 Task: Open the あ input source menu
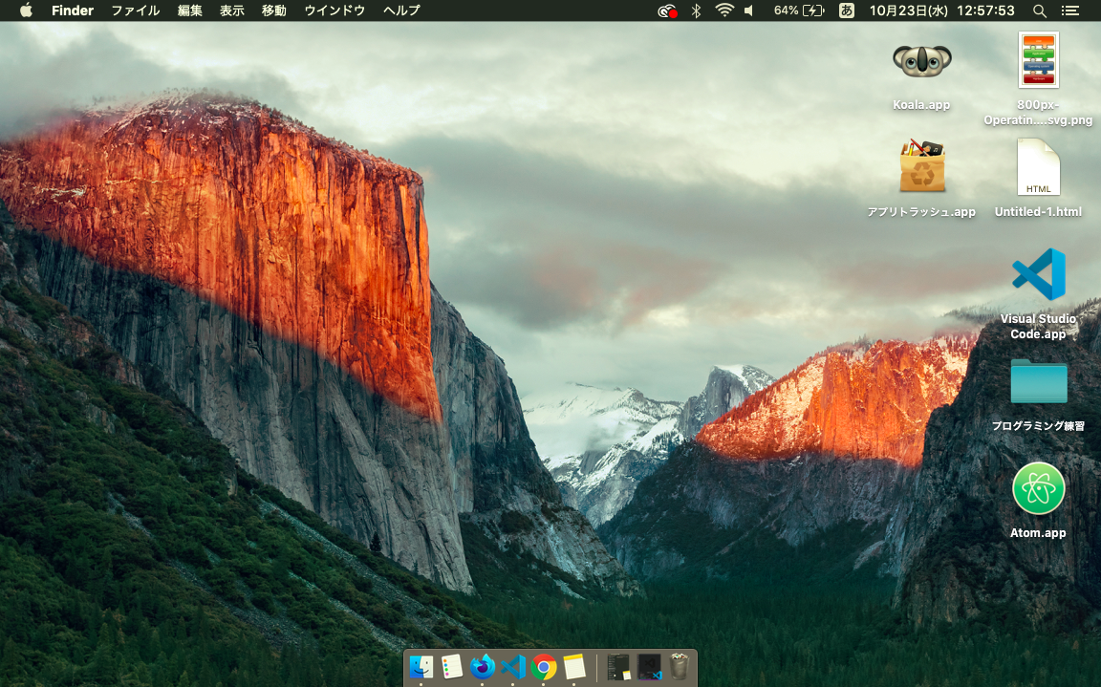[x=847, y=11]
